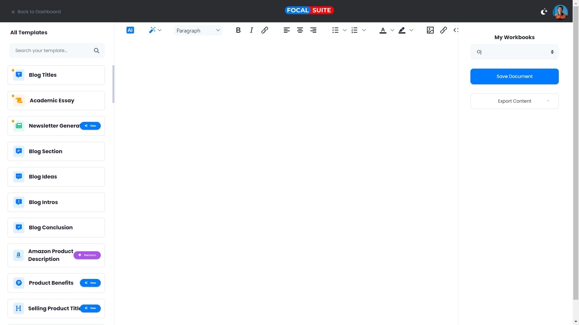Click the template search field
The height and width of the screenshot is (325, 579).
click(53, 51)
